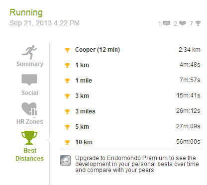This screenshot has height=185, width=207.
Task: Select the 1 mile record row
Action: 132,80
